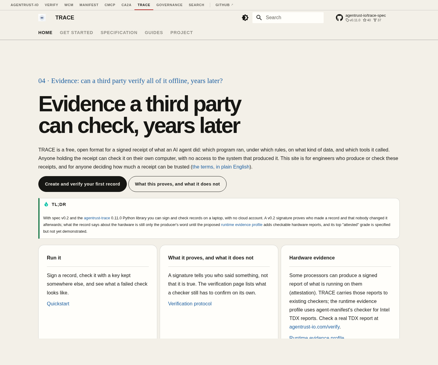This screenshot has height=365, width=438.
Task: Click the TL;DR flame icon
Action: click(46, 204)
